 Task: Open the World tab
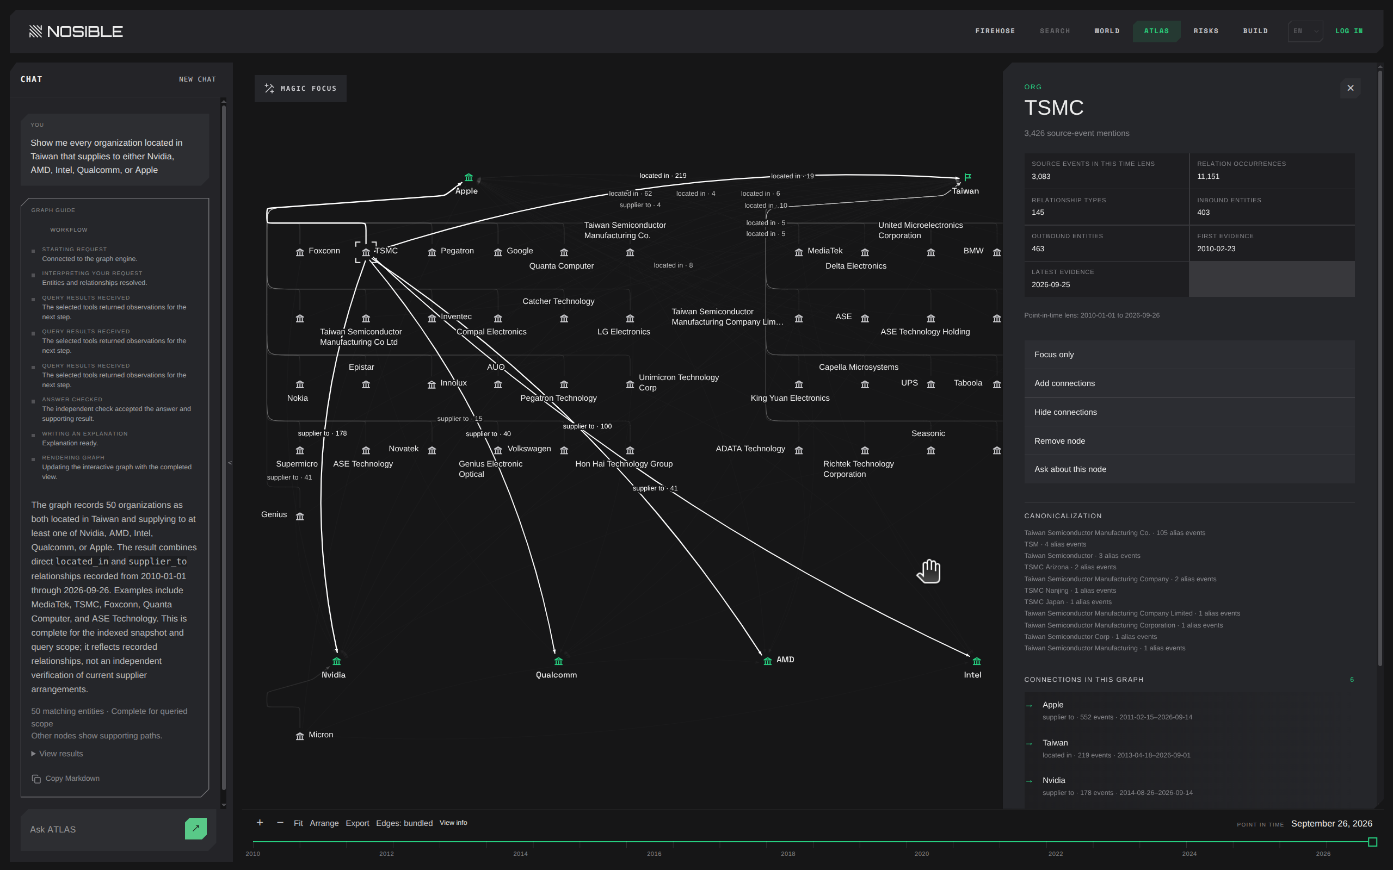point(1106,31)
